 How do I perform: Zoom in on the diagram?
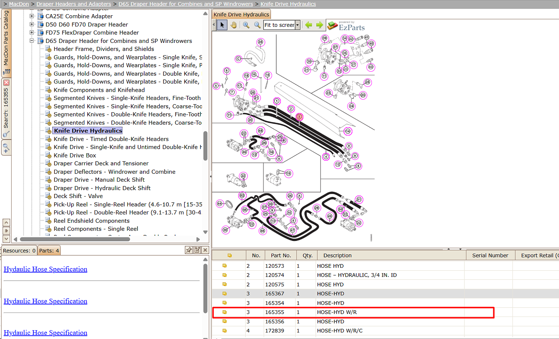tap(246, 25)
